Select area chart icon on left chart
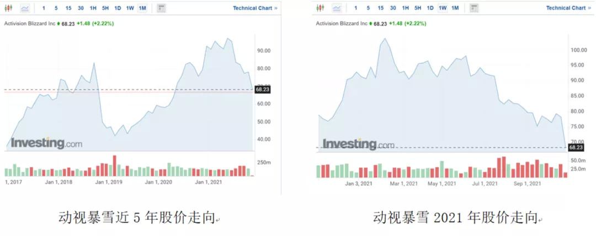Screen dimensions: 596x236 25,8
